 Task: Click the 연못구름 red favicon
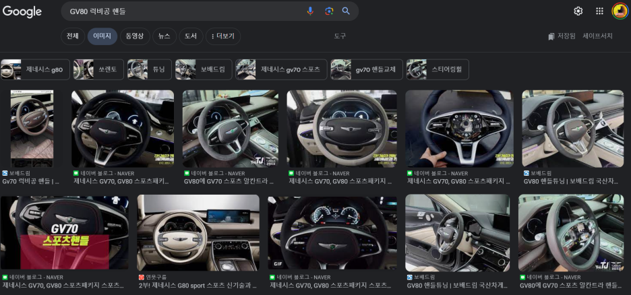click(142, 277)
